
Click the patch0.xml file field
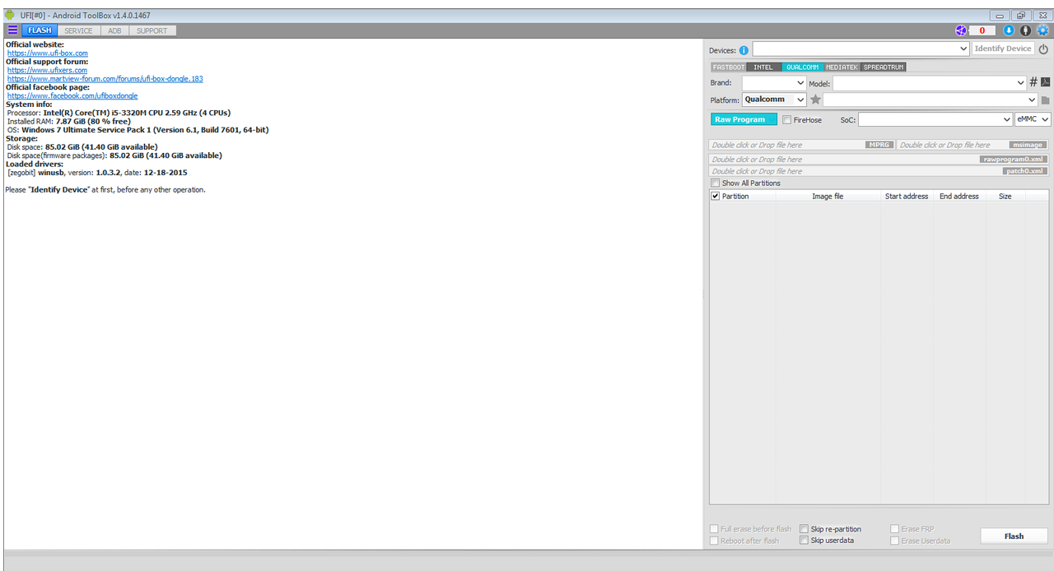(x=879, y=171)
